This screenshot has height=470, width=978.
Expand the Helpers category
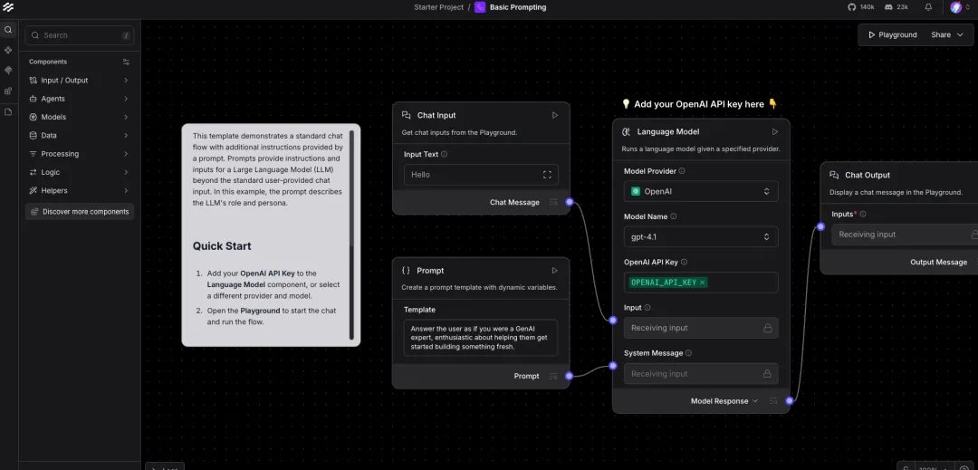point(79,191)
